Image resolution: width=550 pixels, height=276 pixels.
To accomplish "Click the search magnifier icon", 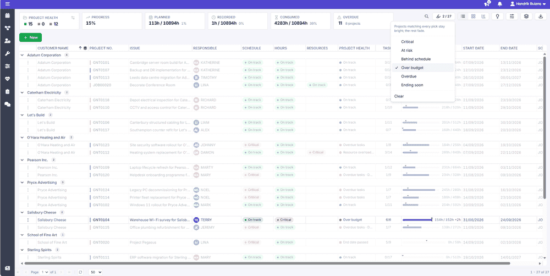I will (427, 16).
